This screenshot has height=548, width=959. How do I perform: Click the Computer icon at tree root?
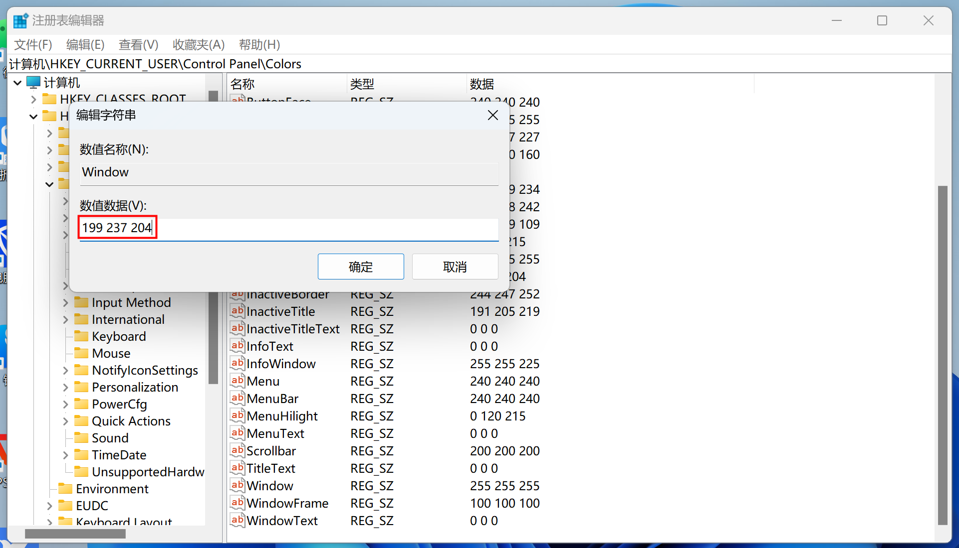pyautogui.click(x=33, y=82)
